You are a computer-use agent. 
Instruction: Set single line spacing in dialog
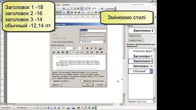[73, 52]
